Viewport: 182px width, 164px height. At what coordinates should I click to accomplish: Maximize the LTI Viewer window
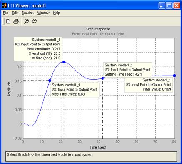pyautogui.click(x=169, y=5)
